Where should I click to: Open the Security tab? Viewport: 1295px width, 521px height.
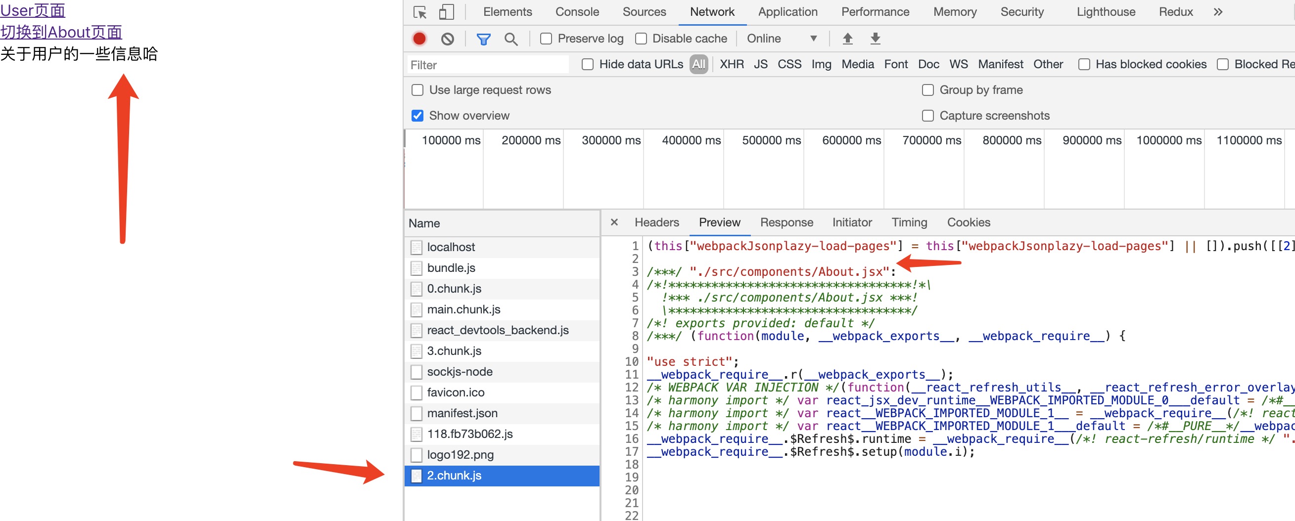coord(1022,12)
